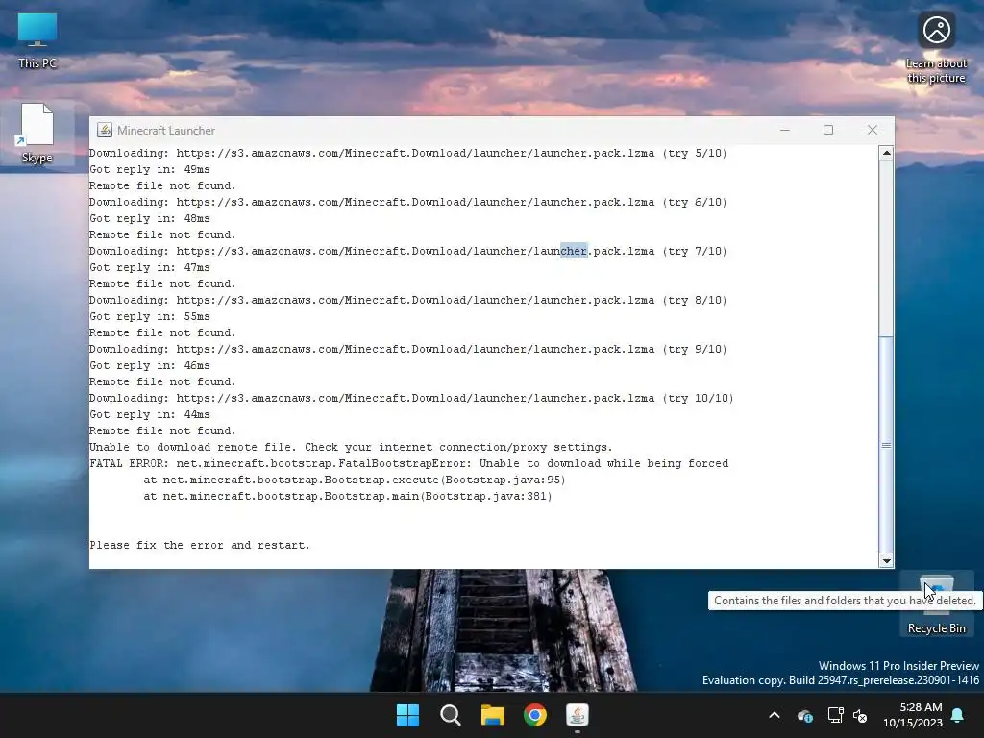Click the download line with try 10/10
The width and height of the screenshot is (984, 738).
[x=411, y=399]
